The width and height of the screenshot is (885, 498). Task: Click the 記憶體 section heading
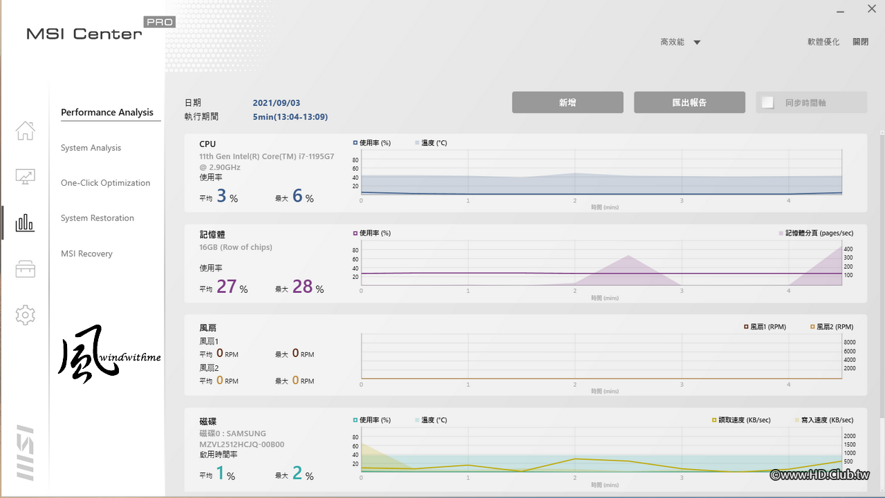click(212, 235)
